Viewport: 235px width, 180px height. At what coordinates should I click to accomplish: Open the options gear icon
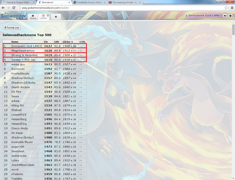point(230,16)
